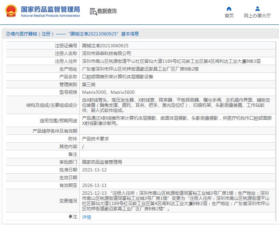Click the 附件 row label
Viewport: 279px width, 225px height.
[x=73, y=139]
